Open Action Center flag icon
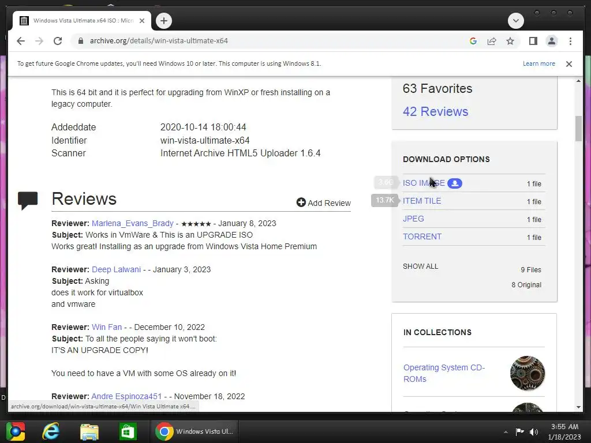Viewport: 591px width, 443px height. tap(519, 431)
